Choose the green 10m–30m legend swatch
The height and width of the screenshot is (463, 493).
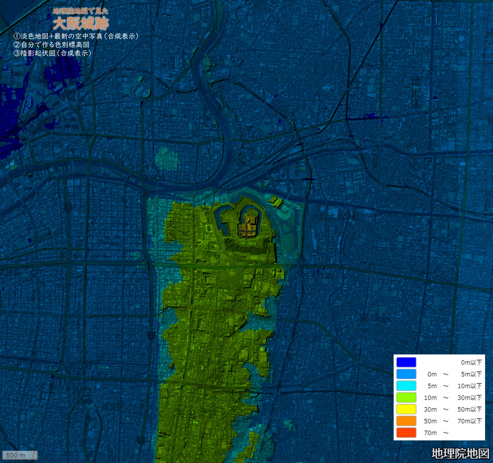[x=406, y=398]
